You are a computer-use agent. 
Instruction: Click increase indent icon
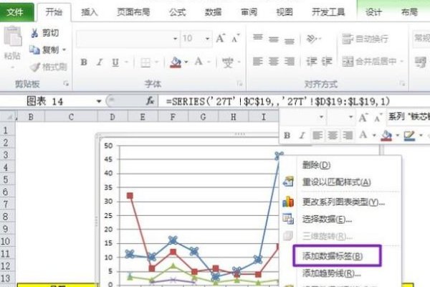click(327, 61)
